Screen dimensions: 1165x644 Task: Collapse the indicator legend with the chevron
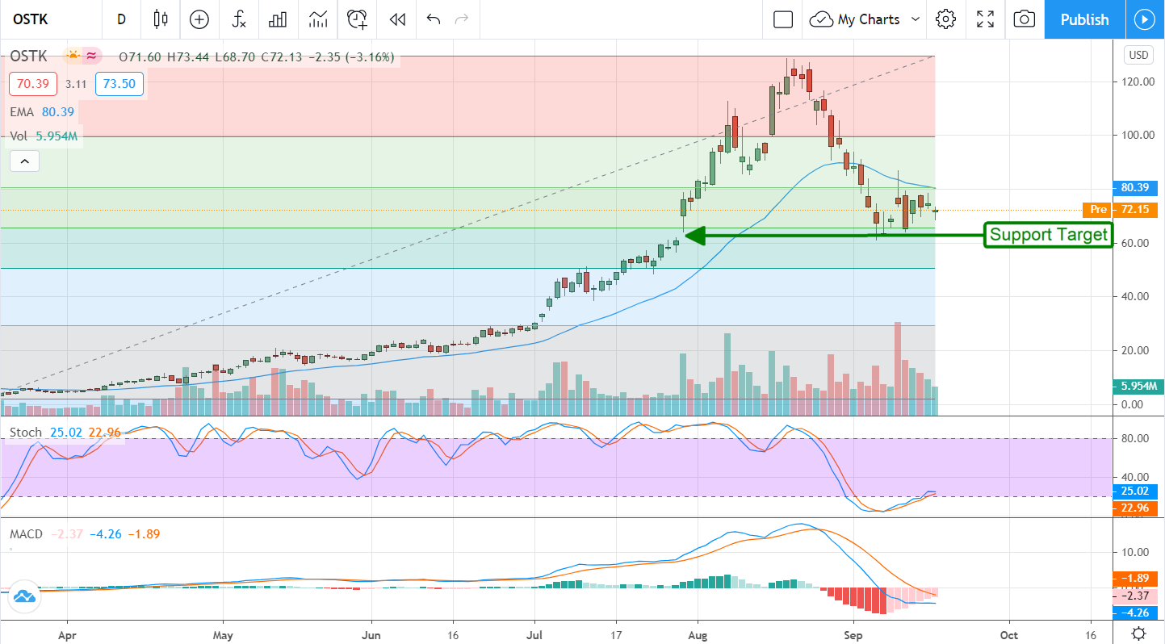coord(24,162)
